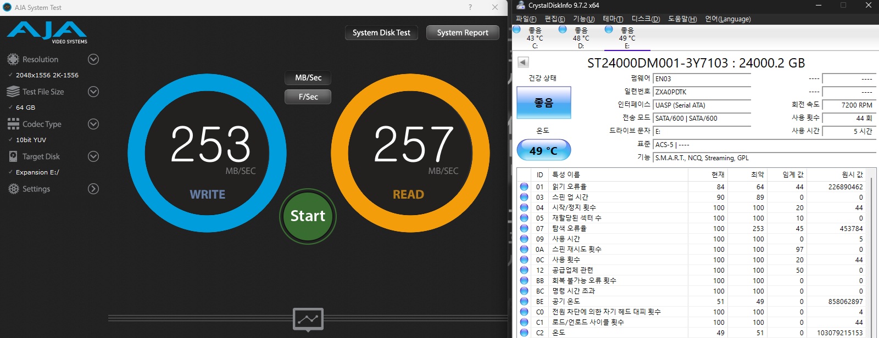Open the 언어(Language) menu
Image resolution: width=879 pixels, height=338 pixels.
pos(728,19)
